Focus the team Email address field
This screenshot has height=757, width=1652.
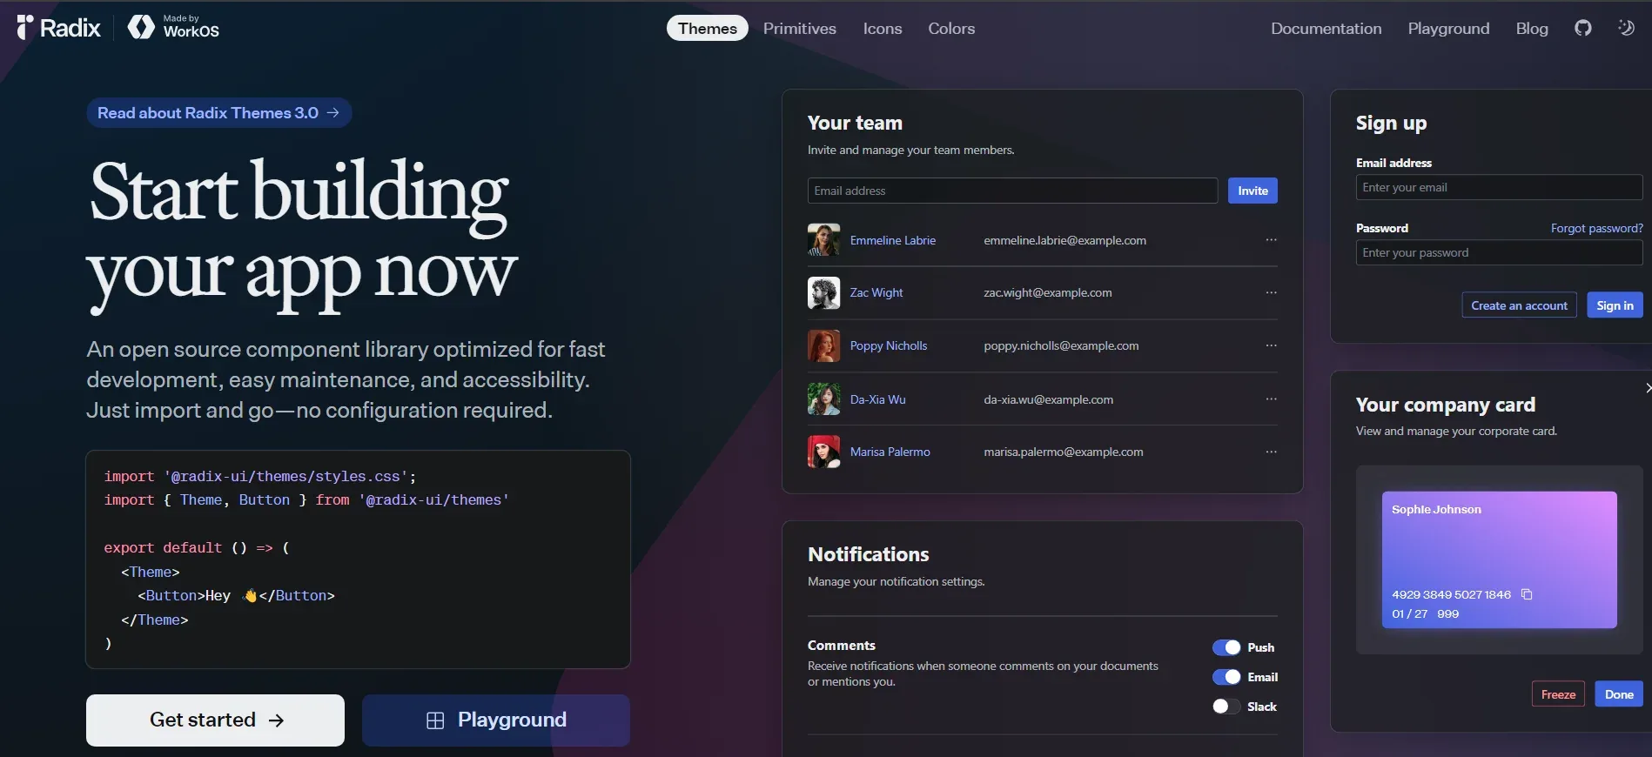click(x=1012, y=191)
